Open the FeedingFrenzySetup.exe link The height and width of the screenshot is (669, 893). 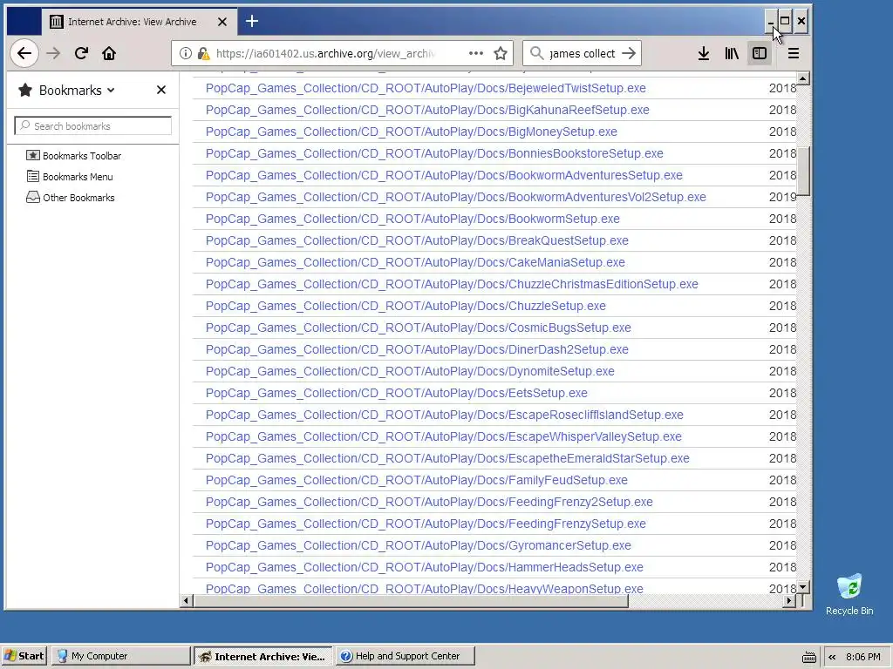426,524
